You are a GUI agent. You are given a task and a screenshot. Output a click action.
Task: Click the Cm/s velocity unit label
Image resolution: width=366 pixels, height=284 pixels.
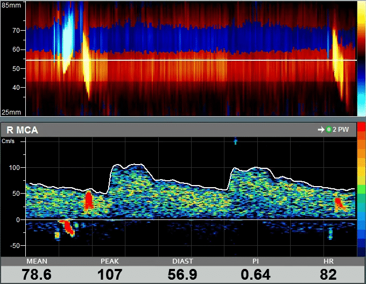(x=8, y=141)
